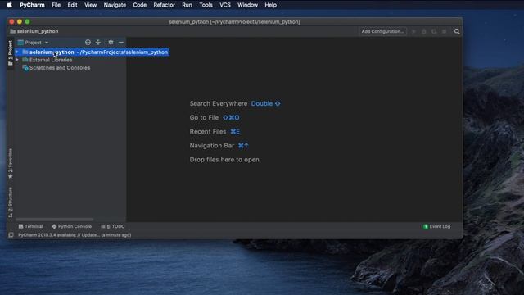This screenshot has height=295, width=524.
Task: Click the locate/scroll from source icon
Action: click(88, 43)
